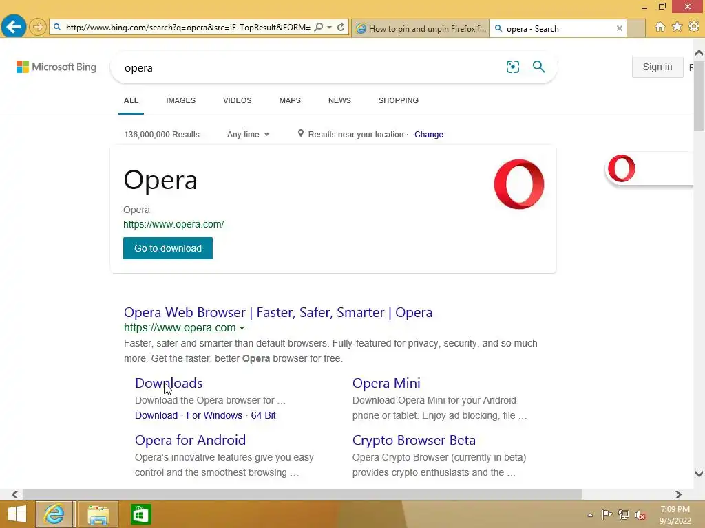705x528 pixels.
Task: Open the Opera Mini sitelink
Action: point(386,383)
